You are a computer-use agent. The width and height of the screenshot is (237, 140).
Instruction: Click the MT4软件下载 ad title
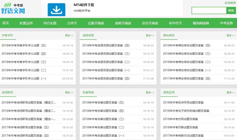(83, 5)
